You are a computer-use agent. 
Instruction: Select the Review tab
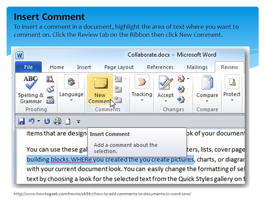[x=229, y=67]
